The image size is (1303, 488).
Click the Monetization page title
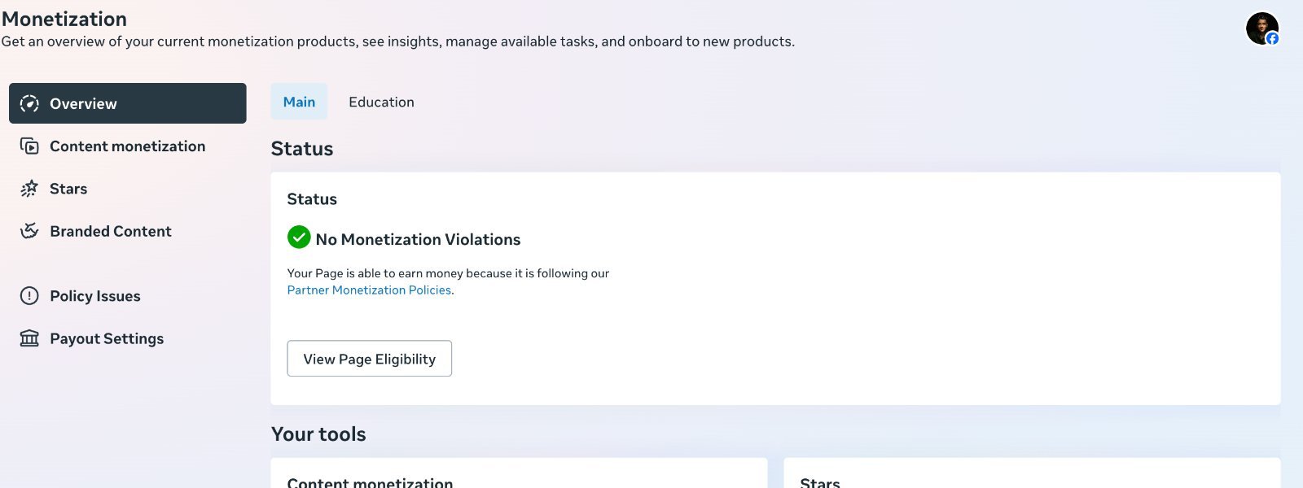click(x=64, y=19)
